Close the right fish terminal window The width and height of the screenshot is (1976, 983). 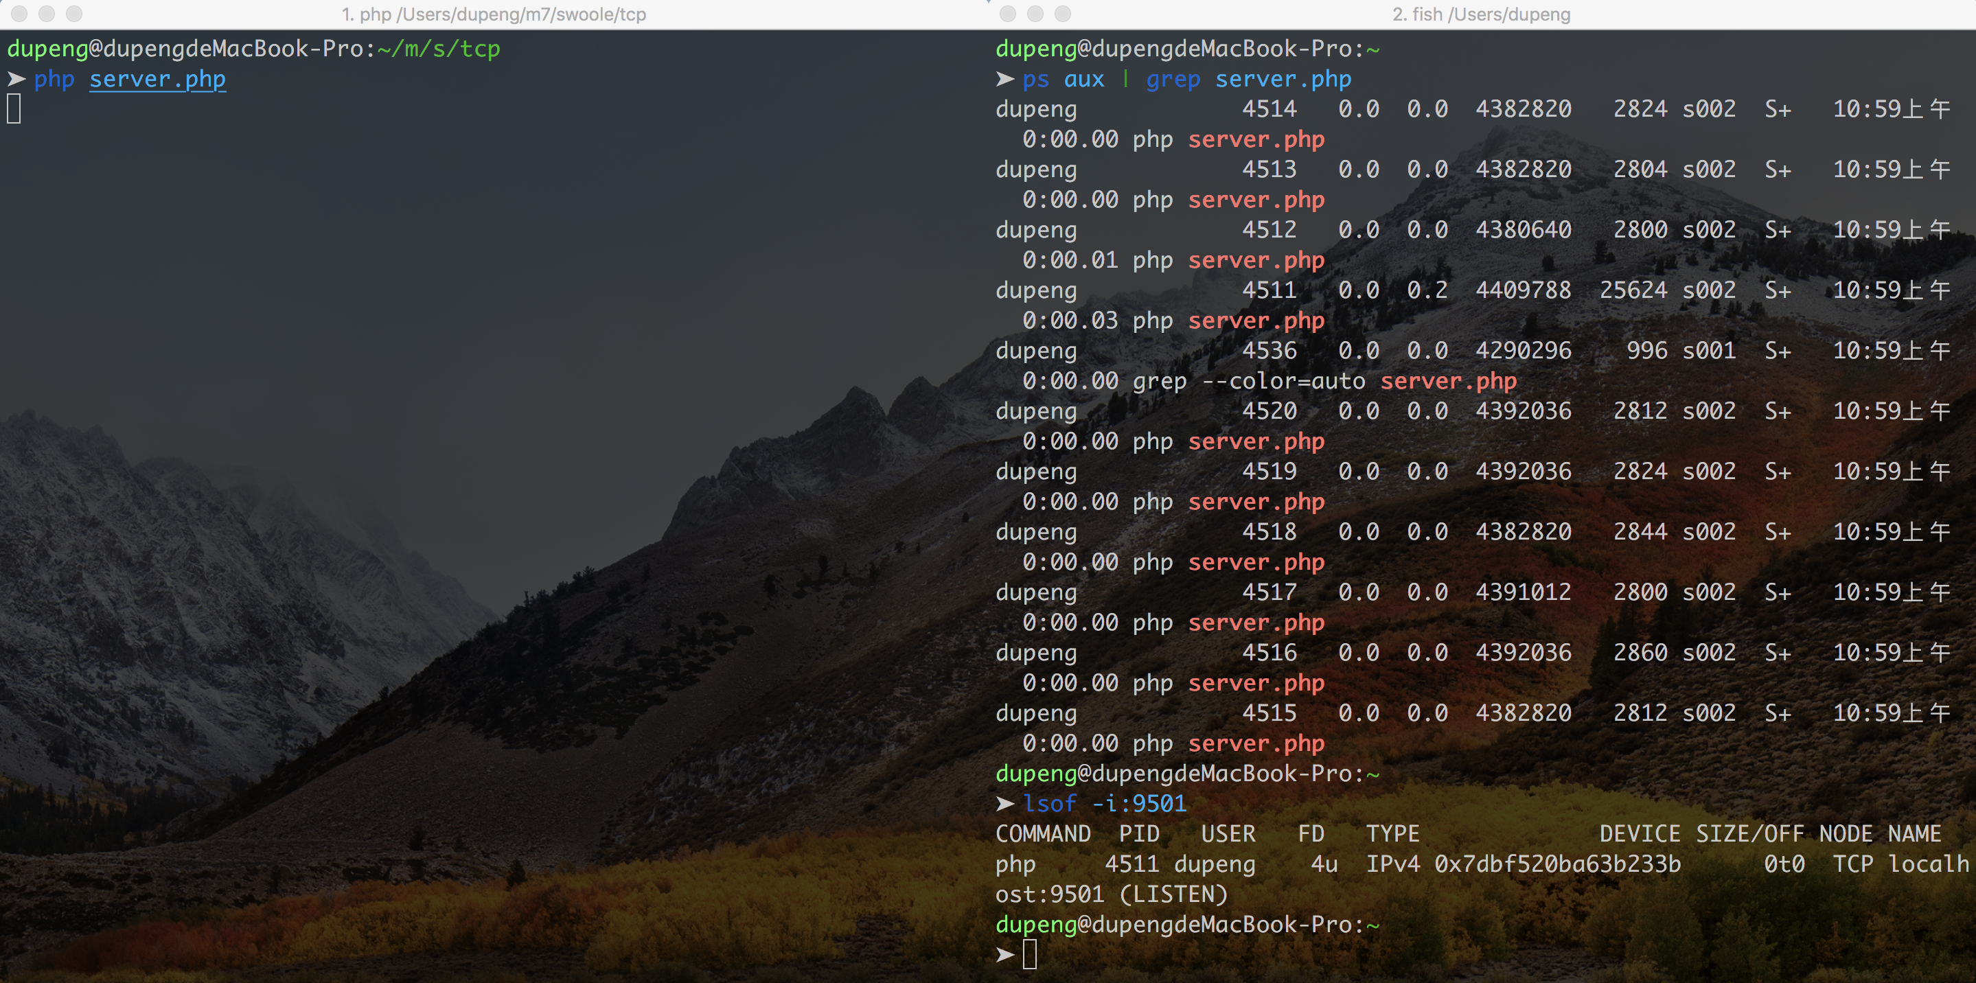[1008, 14]
